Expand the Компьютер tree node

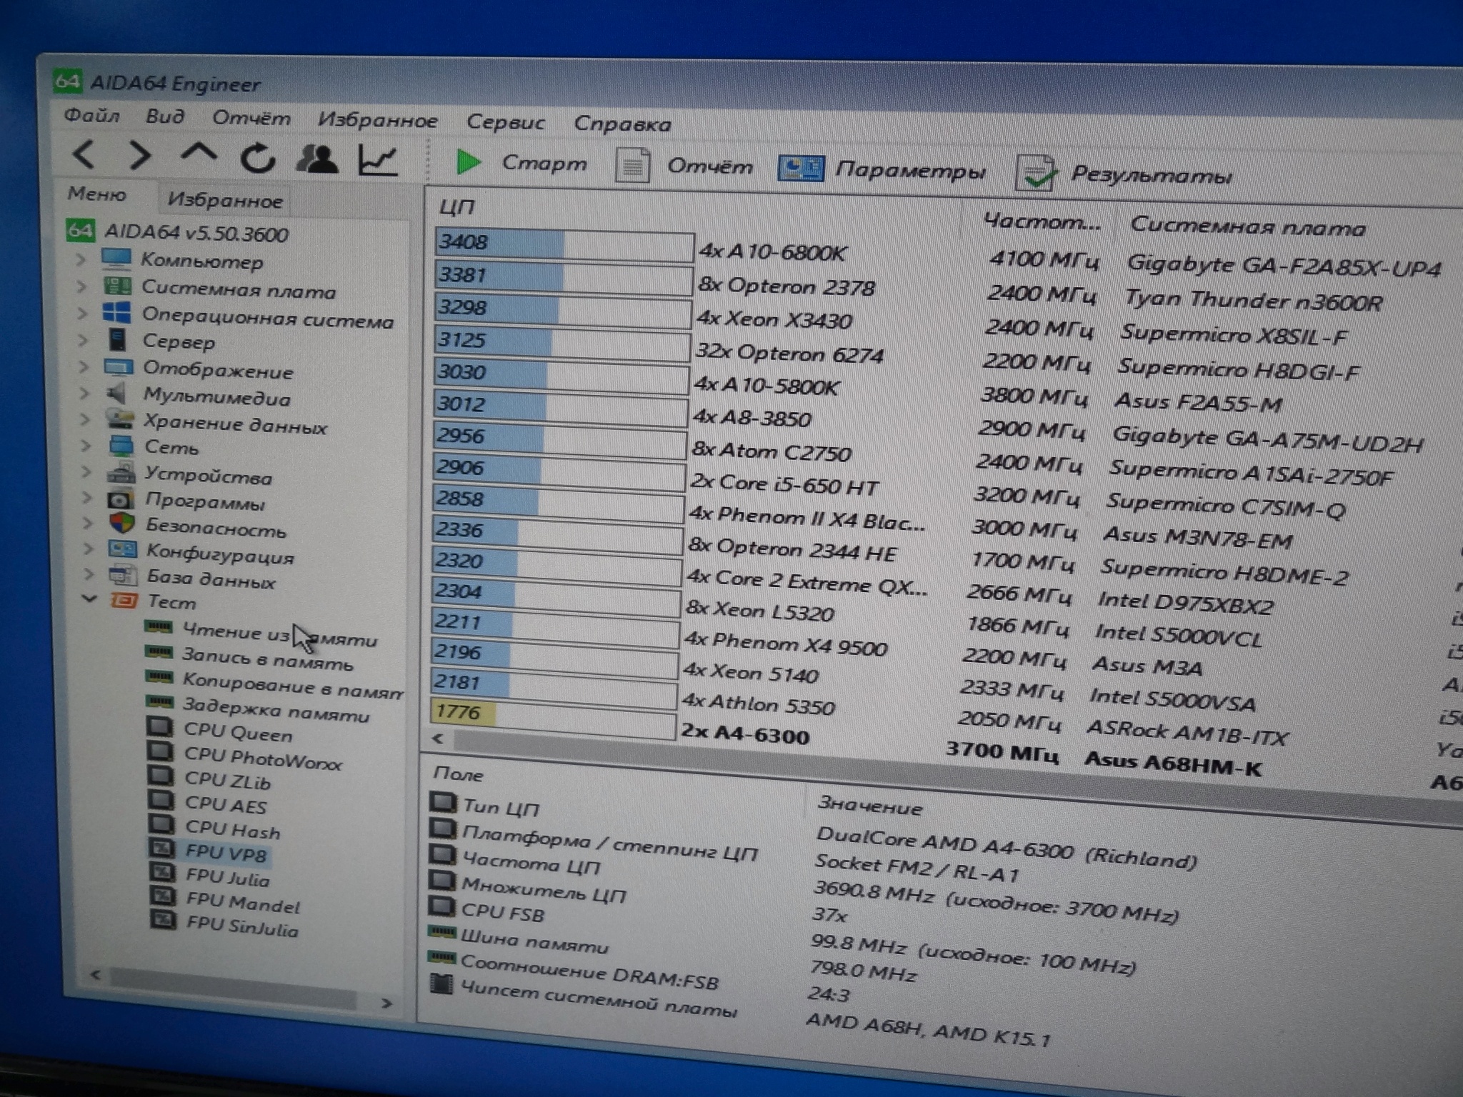point(81,259)
